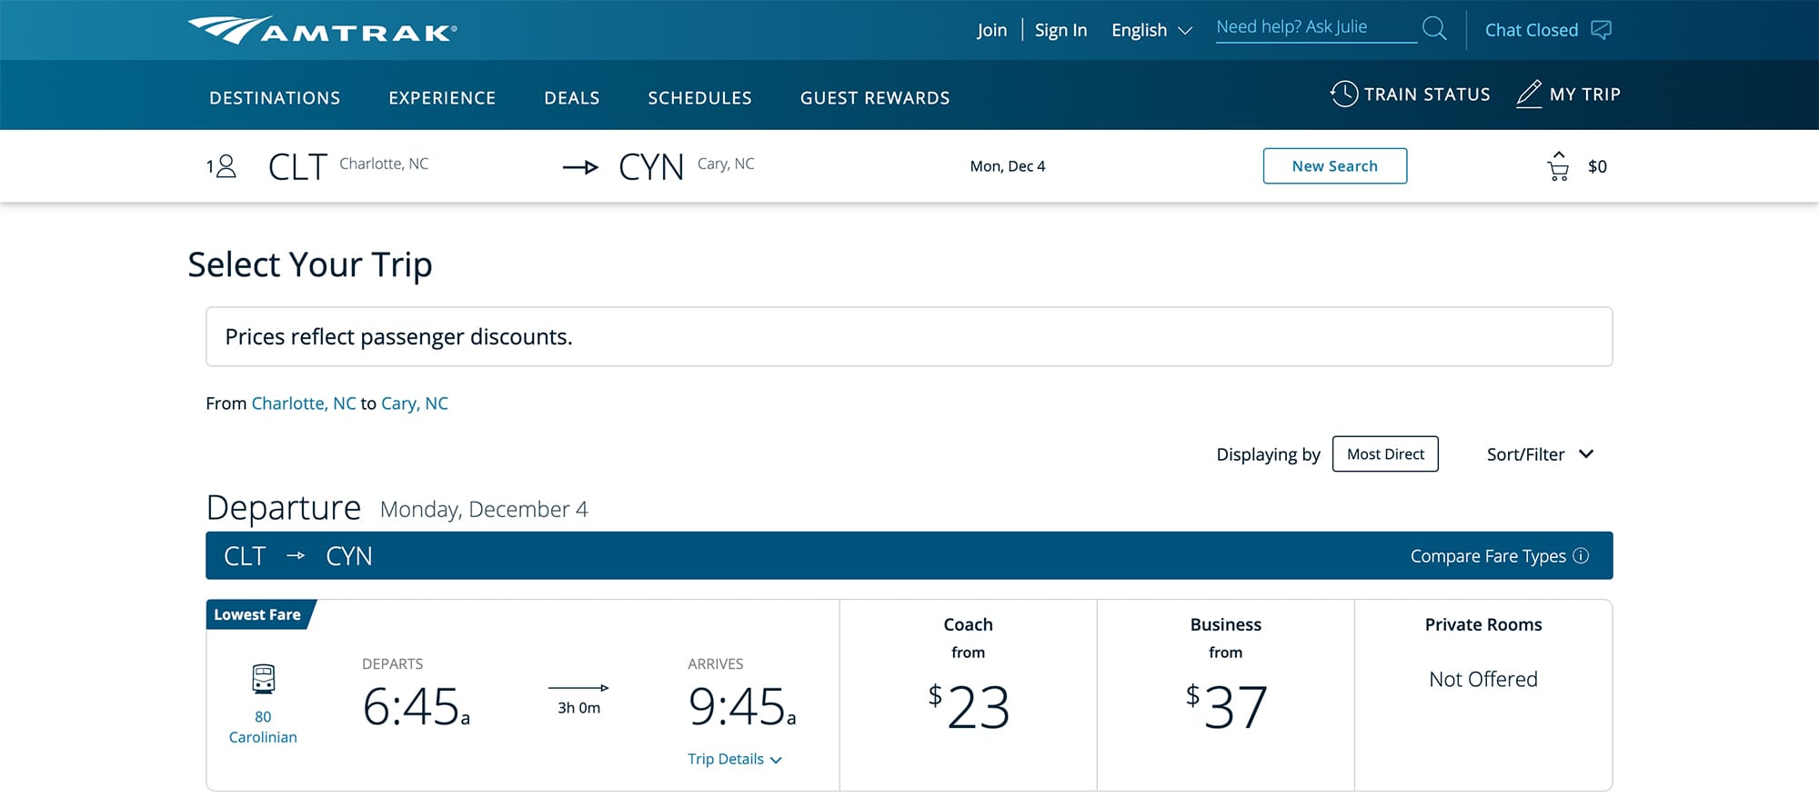Click the 80 Carolinian train link
The width and height of the screenshot is (1819, 807).
coord(263,727)
